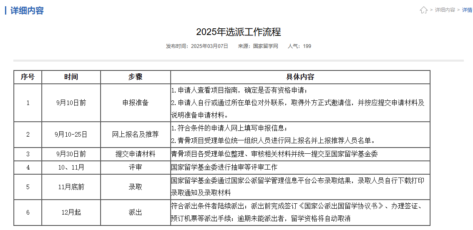Viewport: 473px width, 230px height.
Task: Click the 12月起 time cell
Action: (71, 212)
